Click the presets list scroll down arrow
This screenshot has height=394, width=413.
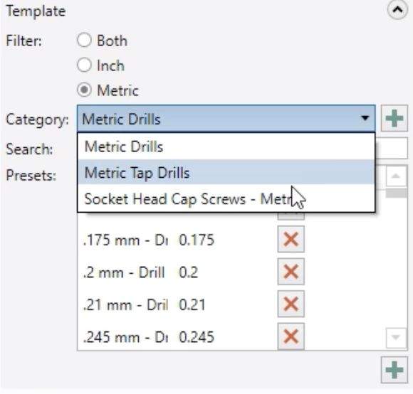pos(396,337)
